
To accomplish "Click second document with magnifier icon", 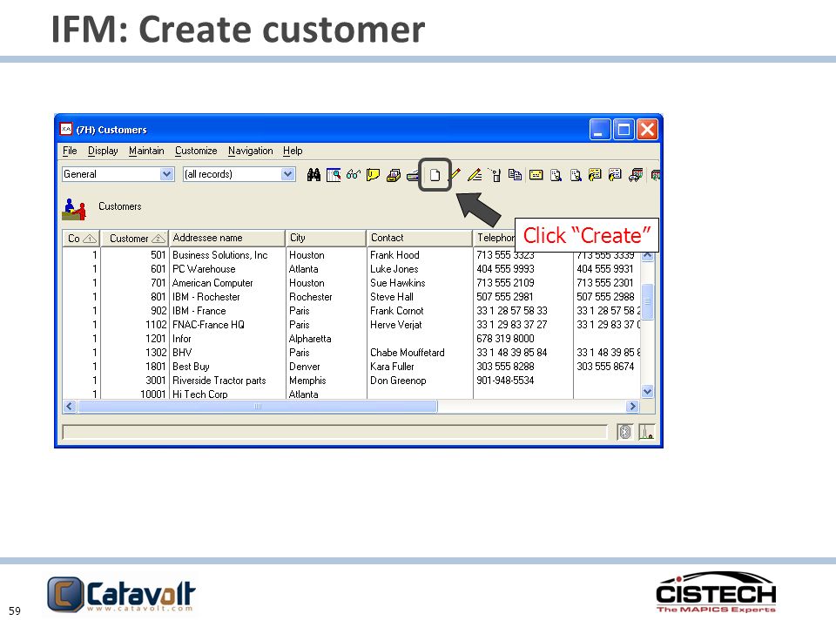I will (x=576, y=175).
